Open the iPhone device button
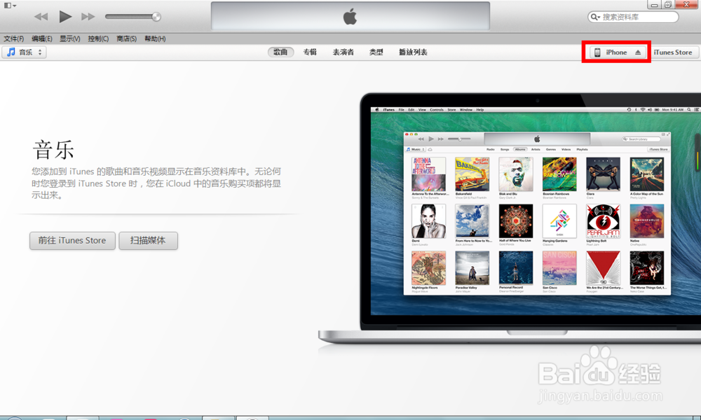The height and width of the screenshot is (420, 701). [617, 52]
